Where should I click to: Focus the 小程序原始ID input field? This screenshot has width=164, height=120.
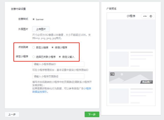point(58,64)
